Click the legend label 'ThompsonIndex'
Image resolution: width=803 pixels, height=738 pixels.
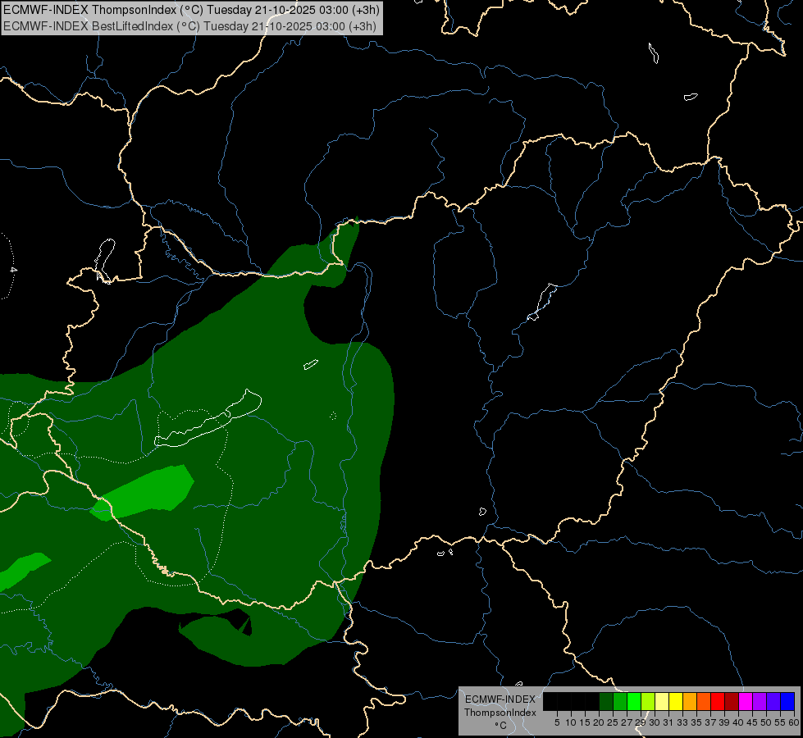click(x=500, y=713)
